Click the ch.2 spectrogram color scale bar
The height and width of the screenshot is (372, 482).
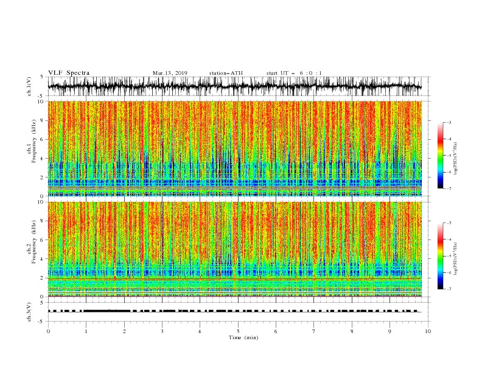(x=440, y=256)
